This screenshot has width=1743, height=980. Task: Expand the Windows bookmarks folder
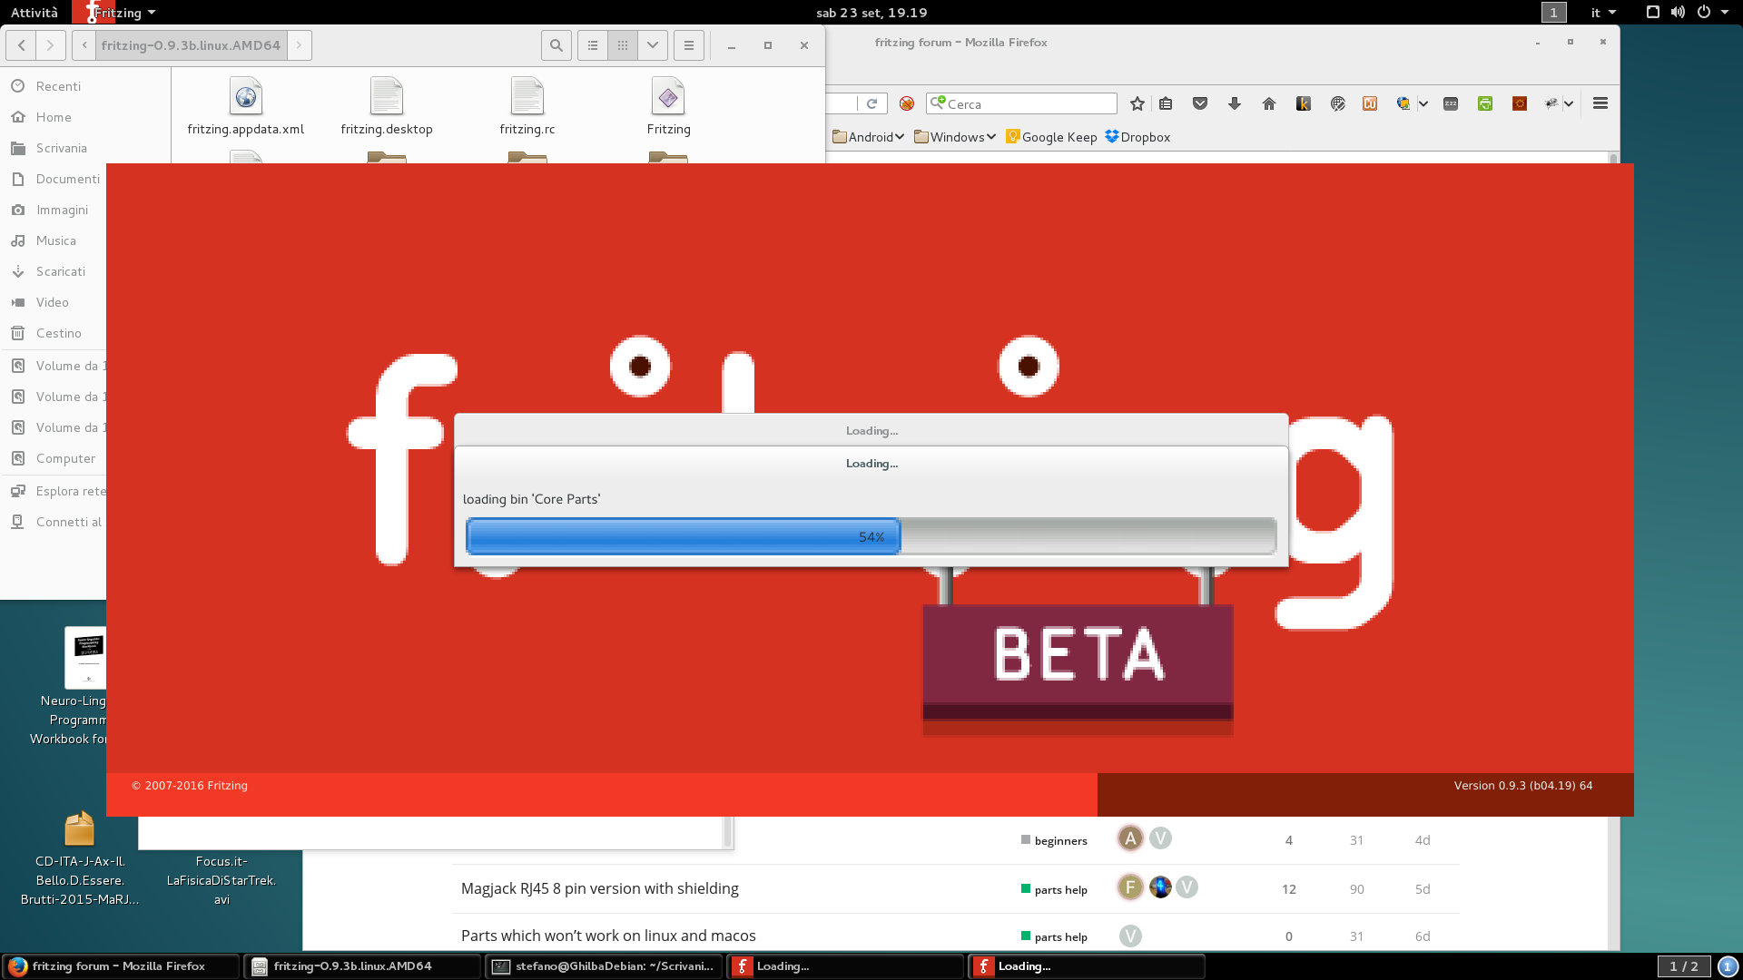954,137
